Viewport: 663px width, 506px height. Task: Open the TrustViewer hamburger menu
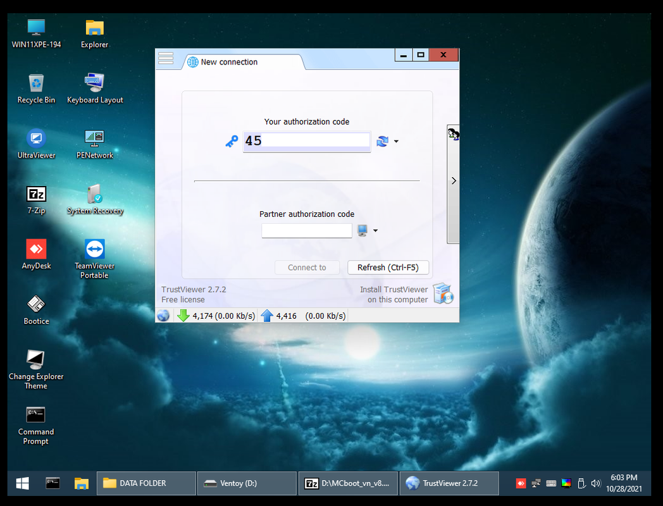tap(166, 58)
